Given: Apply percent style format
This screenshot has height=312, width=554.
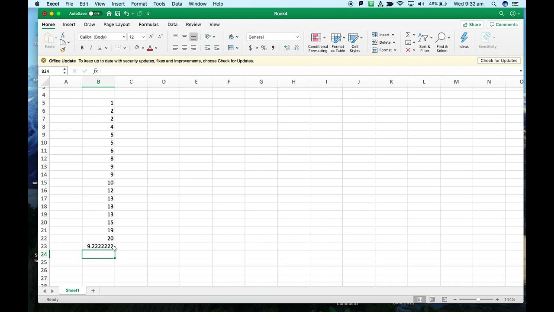Looking at the screenshot, I should [264, 48].
